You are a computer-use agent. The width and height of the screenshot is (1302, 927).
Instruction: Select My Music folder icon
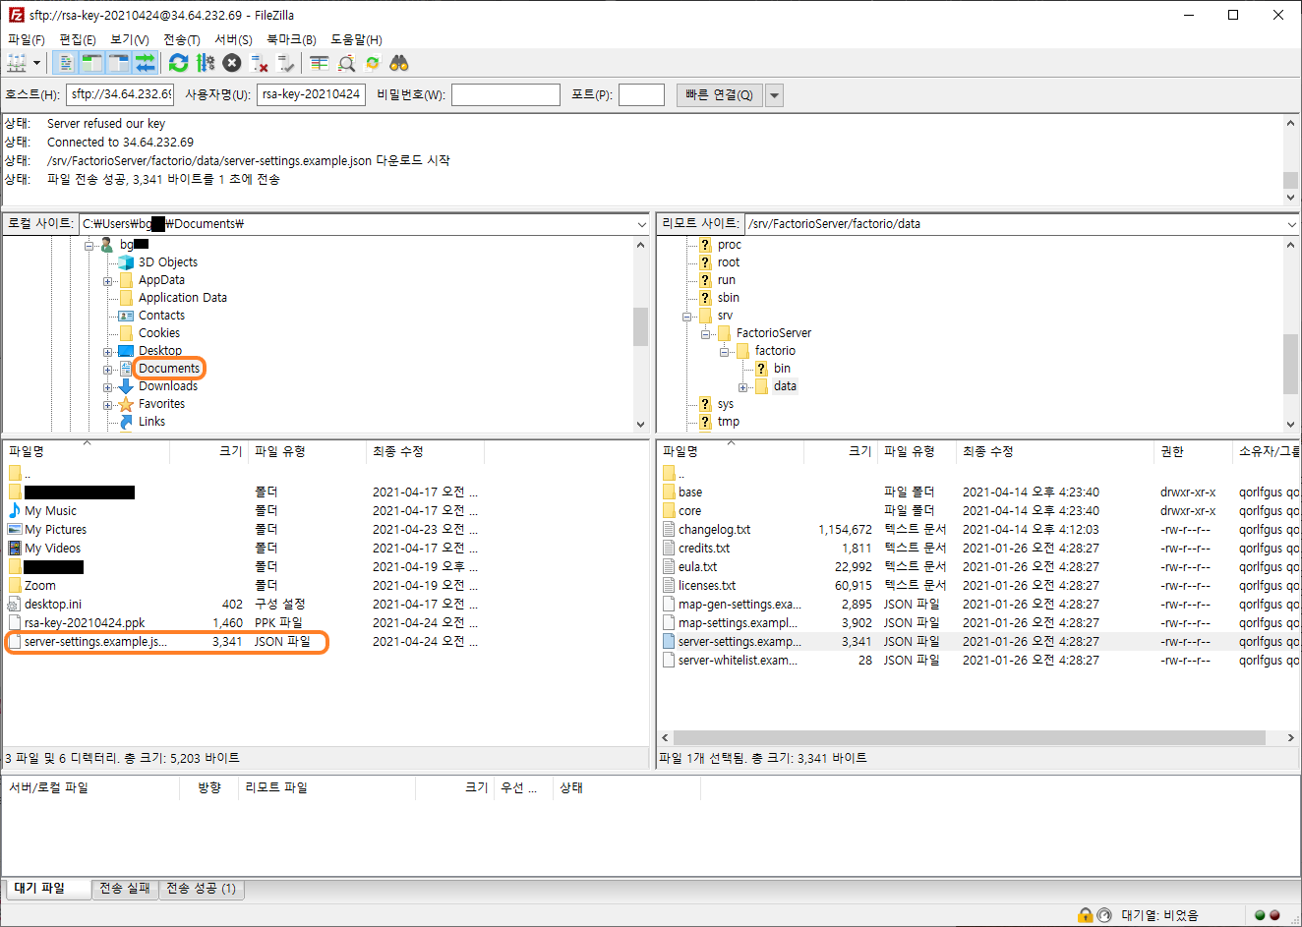(14, 511)
